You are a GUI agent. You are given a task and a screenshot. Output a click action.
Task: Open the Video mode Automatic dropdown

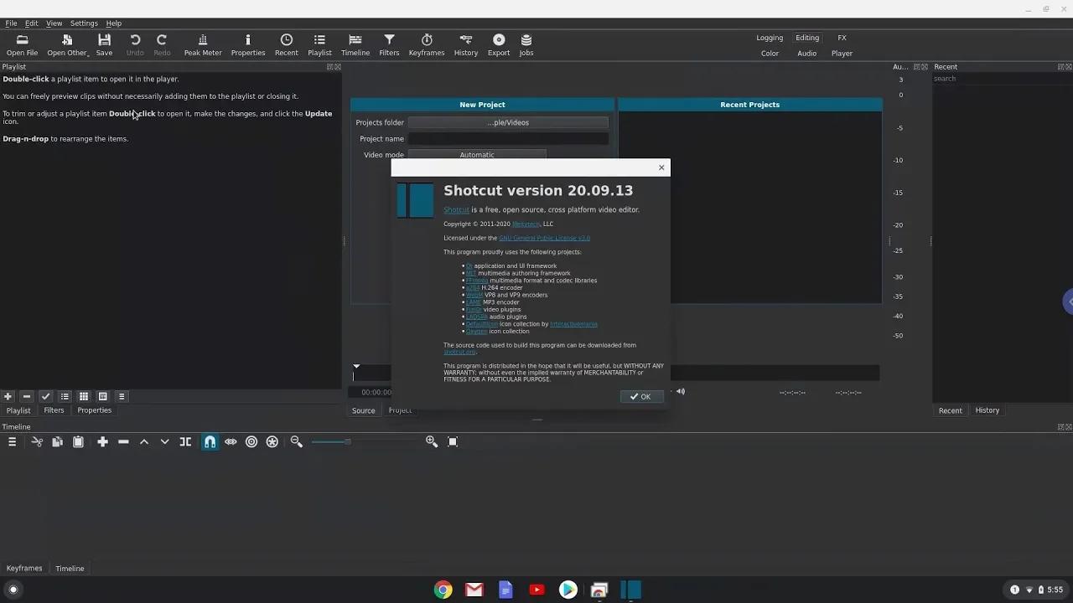[x=476, y=155]
